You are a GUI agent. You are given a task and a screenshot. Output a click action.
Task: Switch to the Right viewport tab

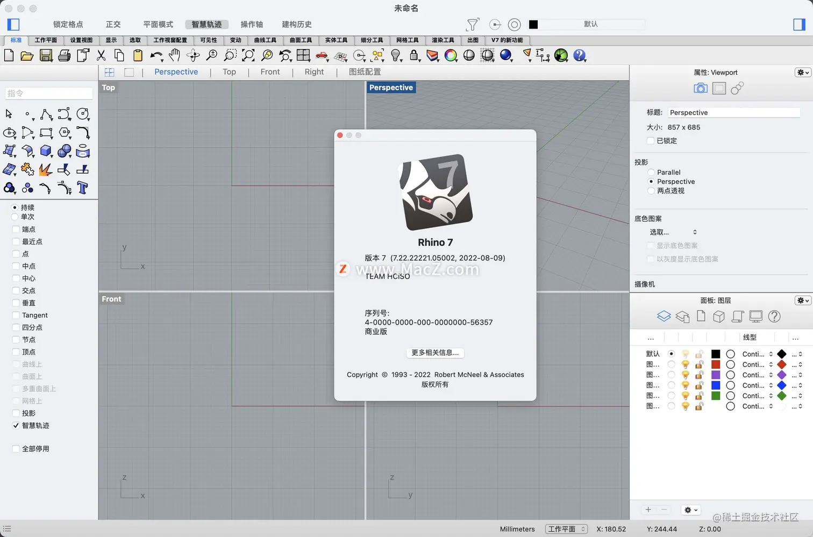(314, 72)
